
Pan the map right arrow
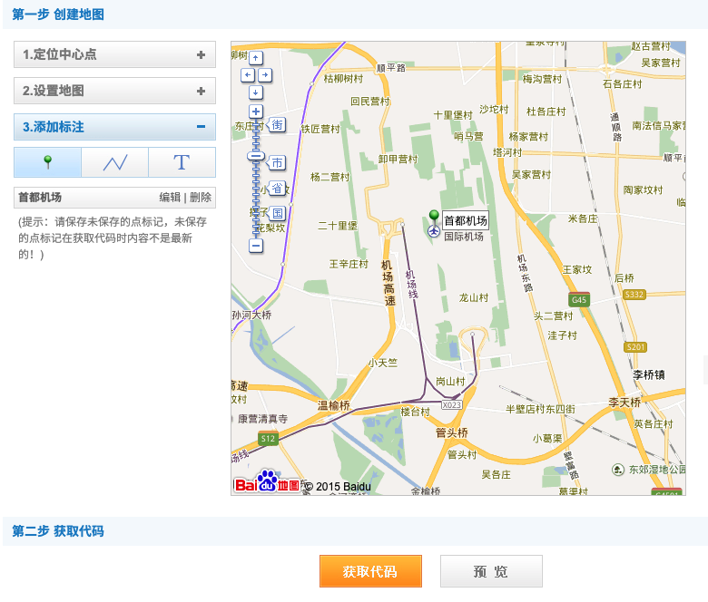coord(265,75)
